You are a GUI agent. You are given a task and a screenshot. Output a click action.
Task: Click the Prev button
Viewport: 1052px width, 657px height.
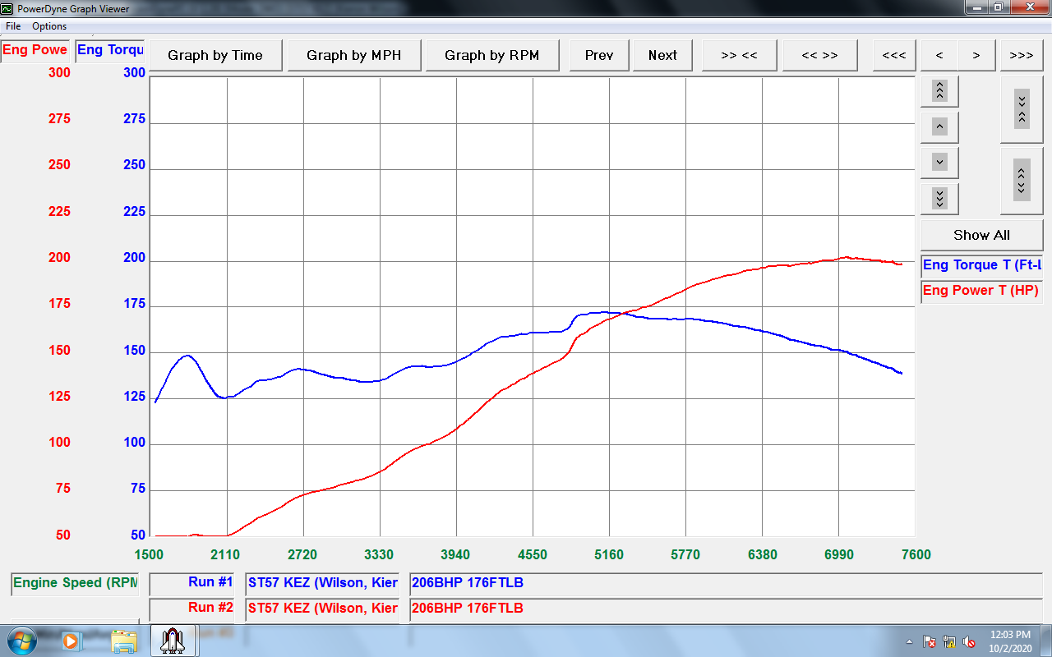click(x=599, y=55)
